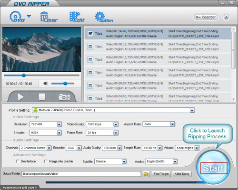This screenshot has width=238, height=190.
Task: Check the Title5 checkbox
Action: (90, 85)
